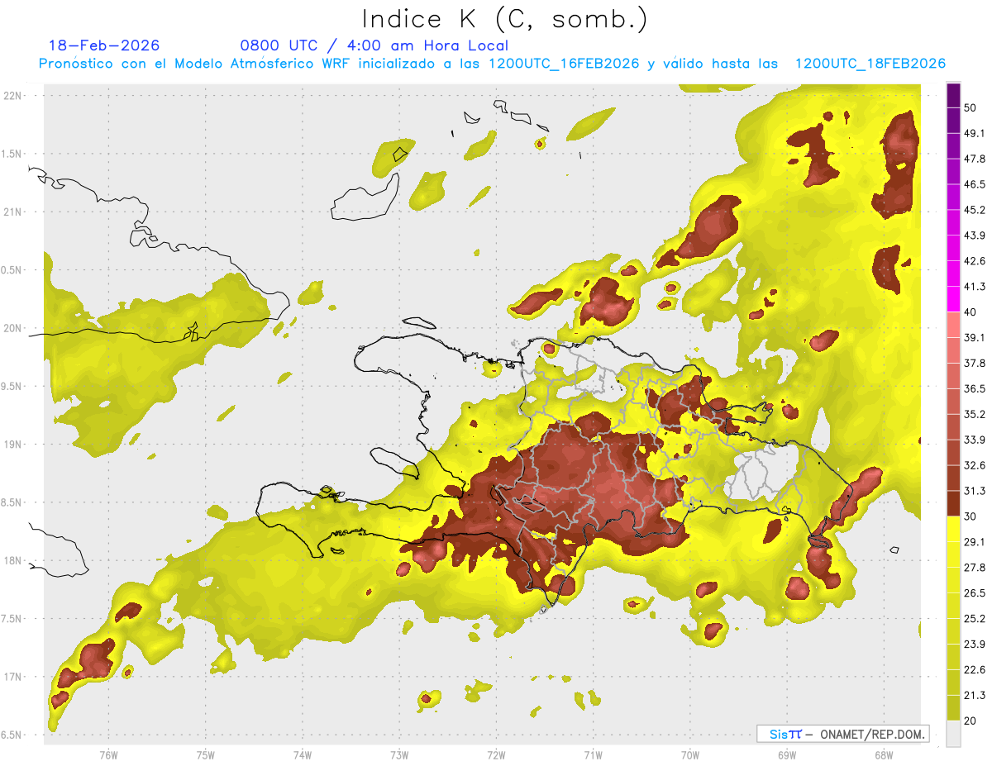992x766 pixels.
Task: Click the colorbar label "27.8"
Action: [975, 568]
